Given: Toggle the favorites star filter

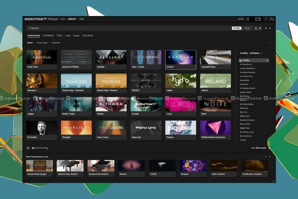Looking at the screenshot, I should 260,28.
